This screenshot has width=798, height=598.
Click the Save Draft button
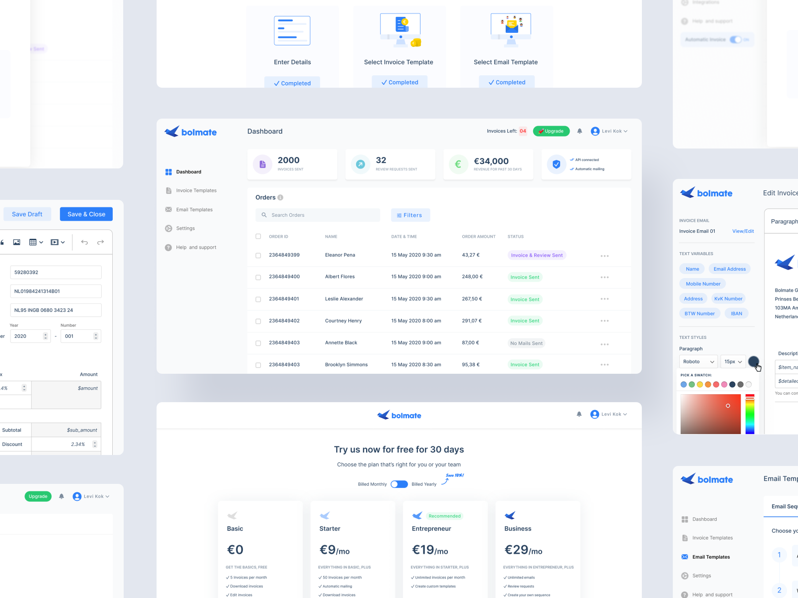(x=27, y=214)
